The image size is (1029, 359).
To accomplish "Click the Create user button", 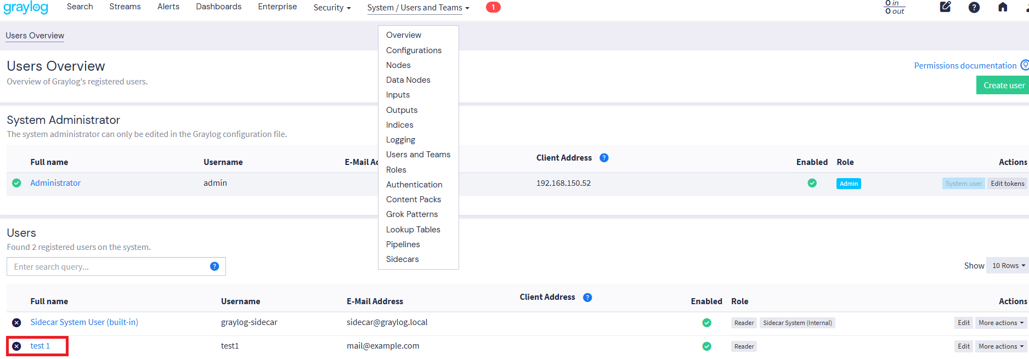I will tap(1003, 86).
